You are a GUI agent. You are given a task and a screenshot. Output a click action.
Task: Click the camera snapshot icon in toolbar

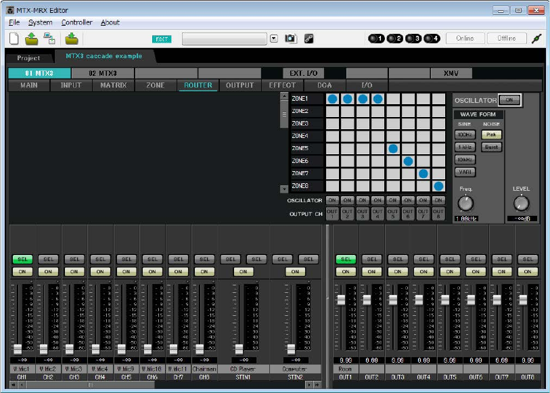point(290,39)
